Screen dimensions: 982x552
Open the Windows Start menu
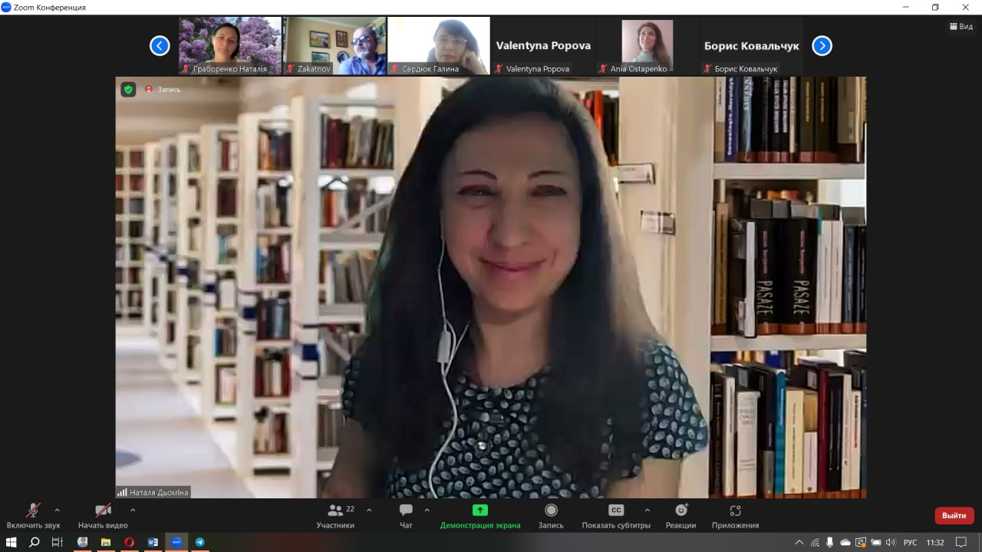coord(12,542)
